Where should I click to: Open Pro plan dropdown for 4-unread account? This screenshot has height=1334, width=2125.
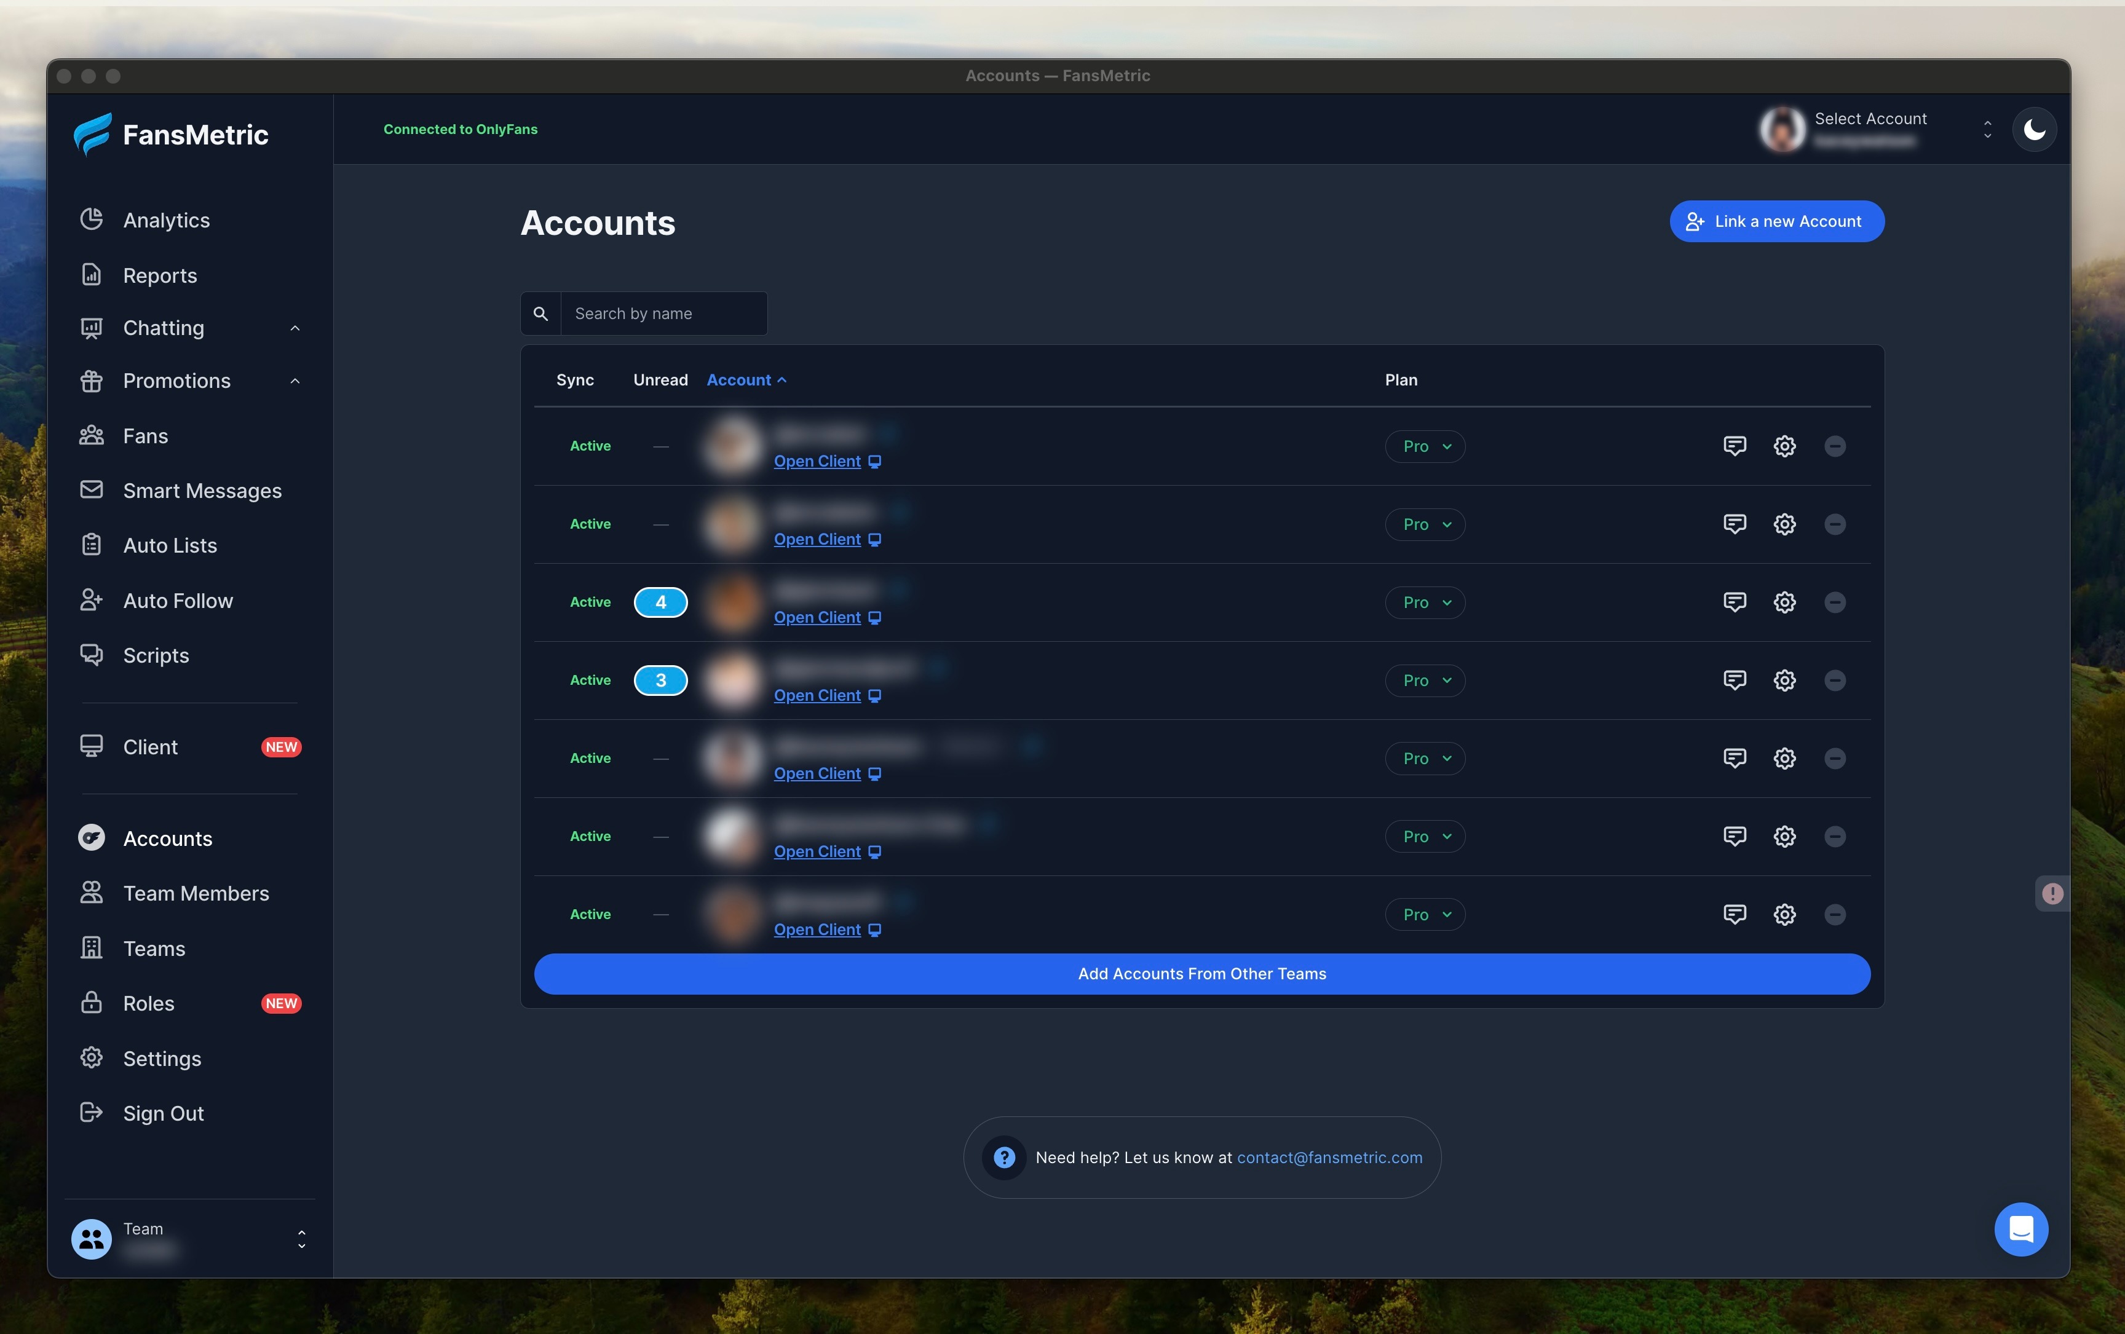pos(1425,602)
